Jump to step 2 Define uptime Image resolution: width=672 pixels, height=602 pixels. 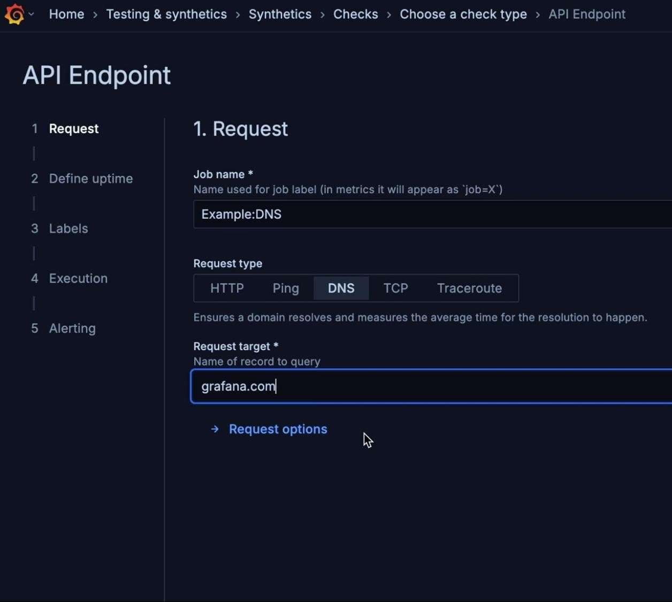[91, 179]
